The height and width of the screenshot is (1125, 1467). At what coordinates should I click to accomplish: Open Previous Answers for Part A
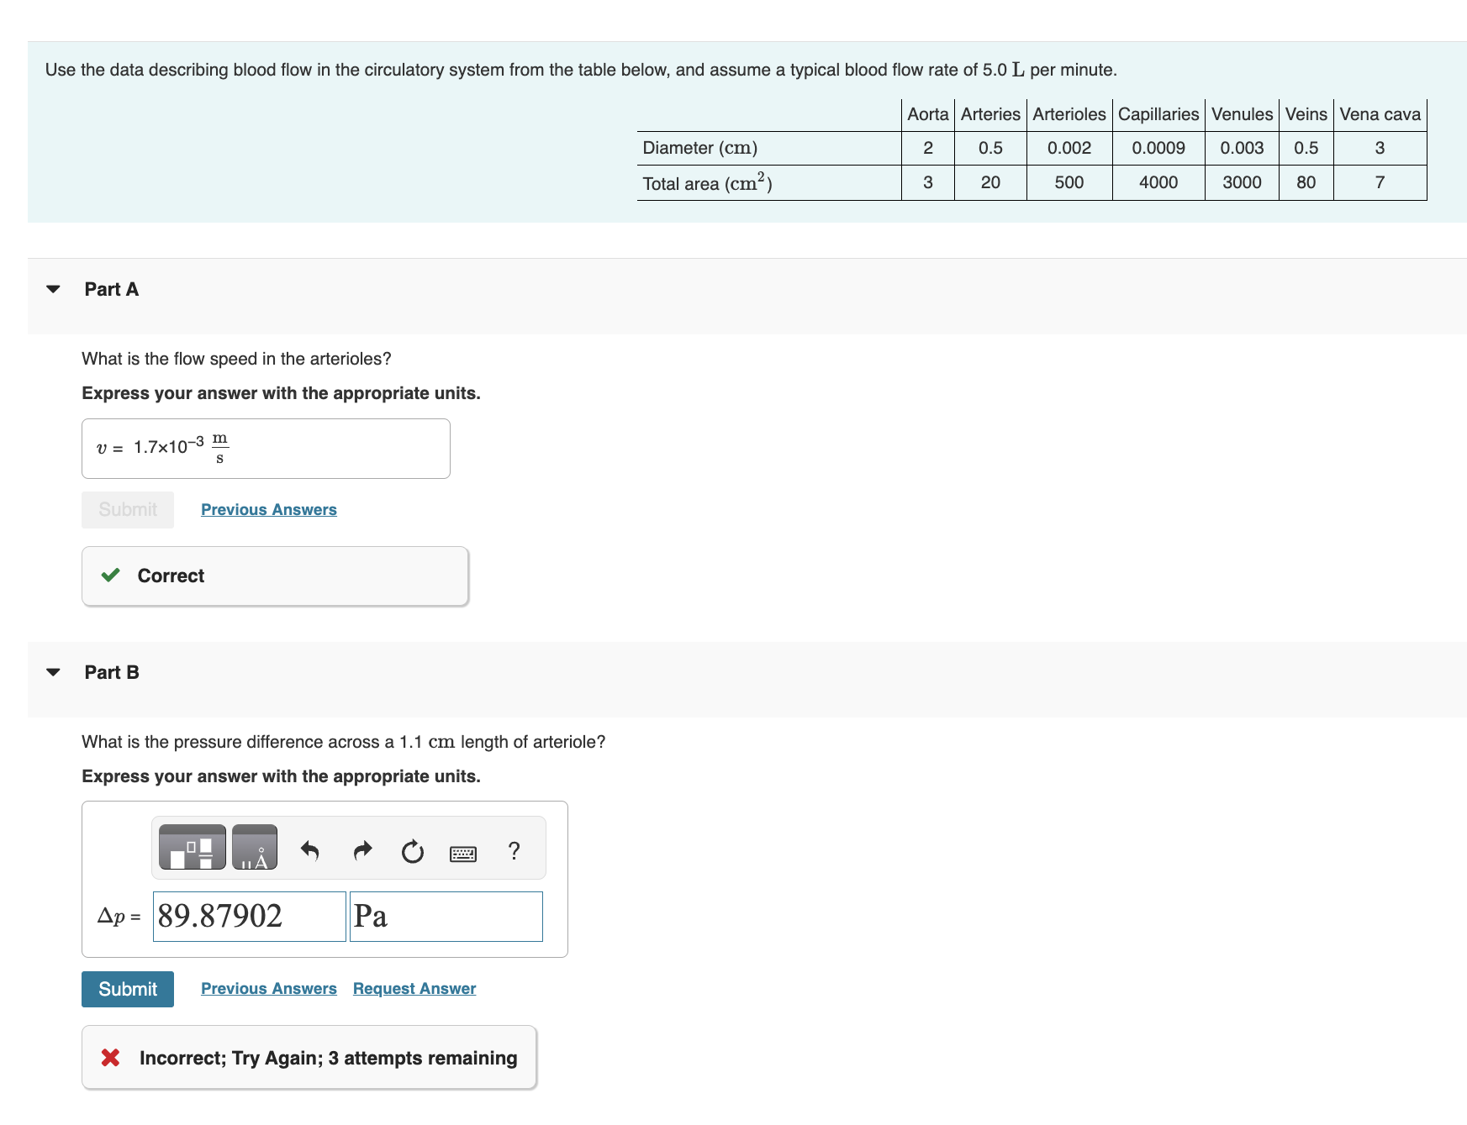tap(268, 509)
